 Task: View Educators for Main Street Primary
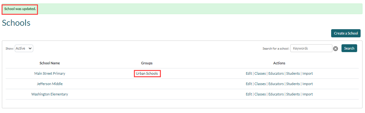276,73
